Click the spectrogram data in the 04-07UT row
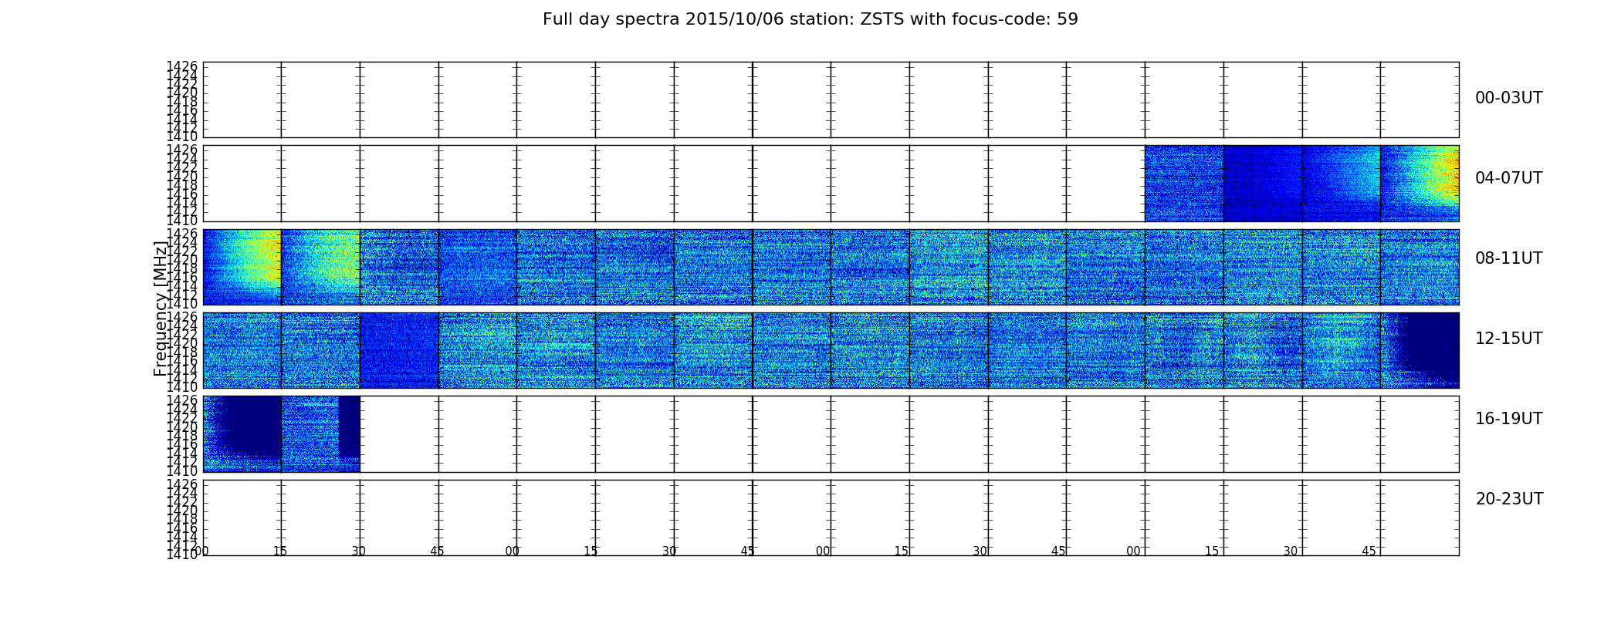 click(1301, 184)
